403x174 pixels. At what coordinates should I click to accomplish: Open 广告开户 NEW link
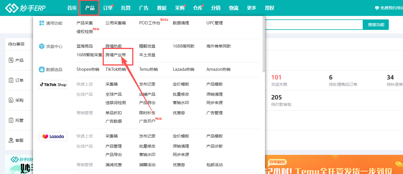pos(147,121)
